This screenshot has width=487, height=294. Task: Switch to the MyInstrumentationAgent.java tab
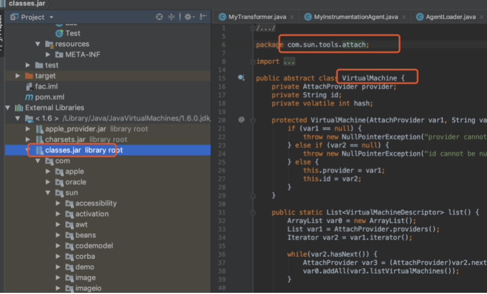pyautogui.click(x=356, y=17)
